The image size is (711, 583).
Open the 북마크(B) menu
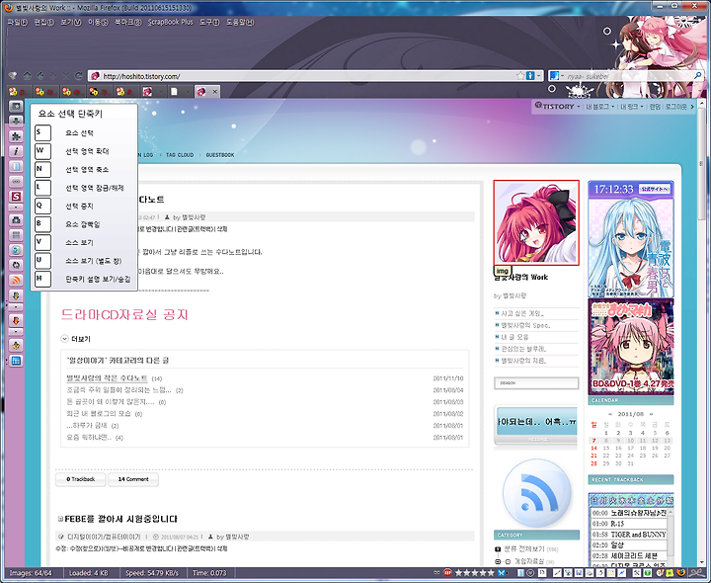(x=127, y=22)
